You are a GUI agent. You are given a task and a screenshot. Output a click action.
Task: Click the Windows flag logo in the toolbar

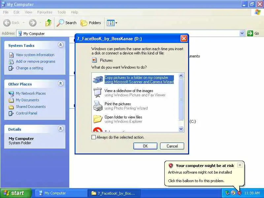[258, 12]
